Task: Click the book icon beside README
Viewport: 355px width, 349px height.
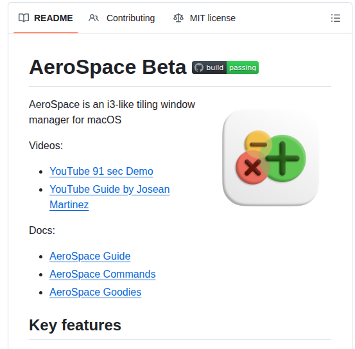Action: 24,18
